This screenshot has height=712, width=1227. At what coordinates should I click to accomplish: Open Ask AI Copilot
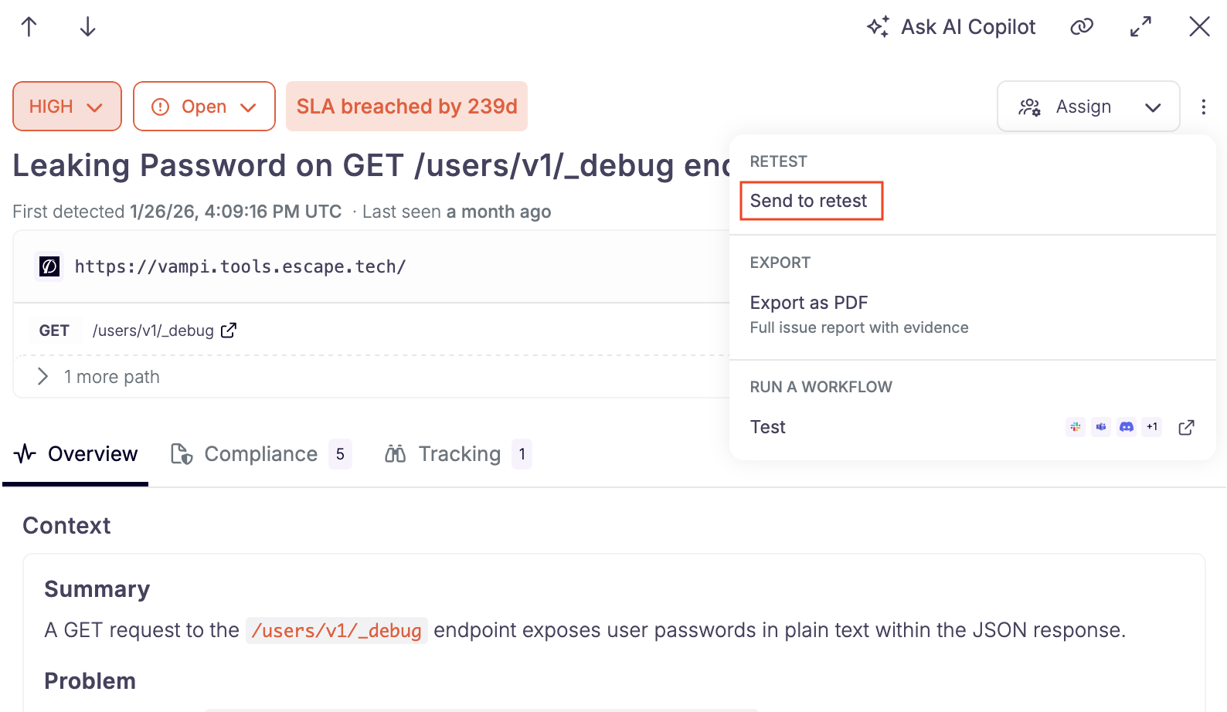(x=951, y=27)
